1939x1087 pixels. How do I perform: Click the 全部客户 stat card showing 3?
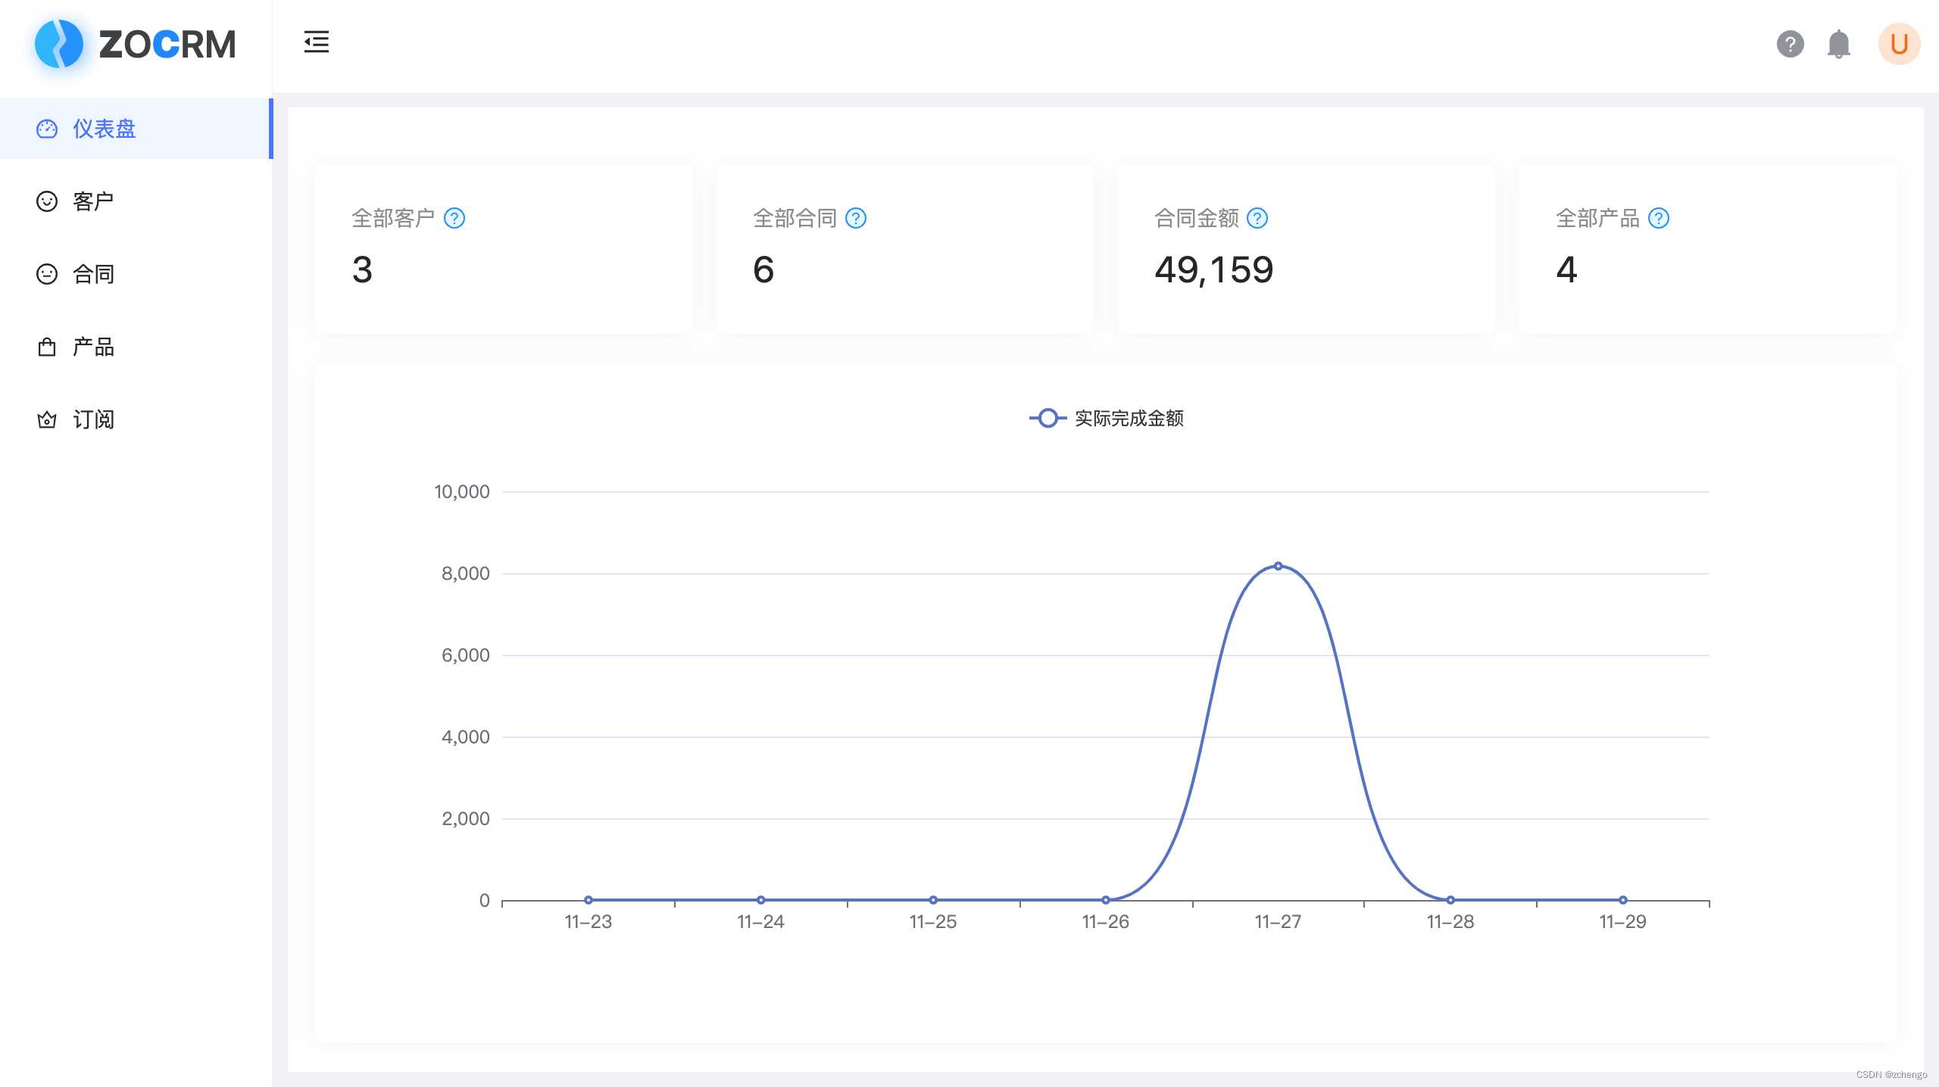504,250
